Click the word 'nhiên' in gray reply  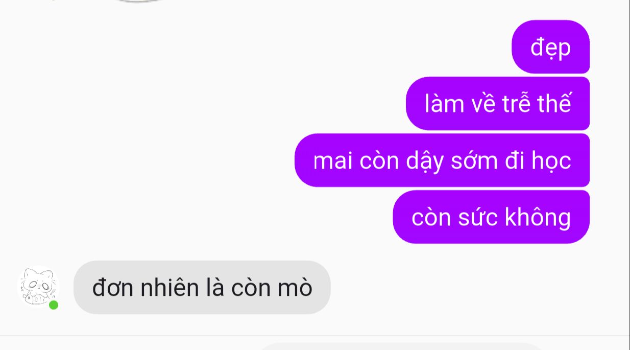[170, 288]
